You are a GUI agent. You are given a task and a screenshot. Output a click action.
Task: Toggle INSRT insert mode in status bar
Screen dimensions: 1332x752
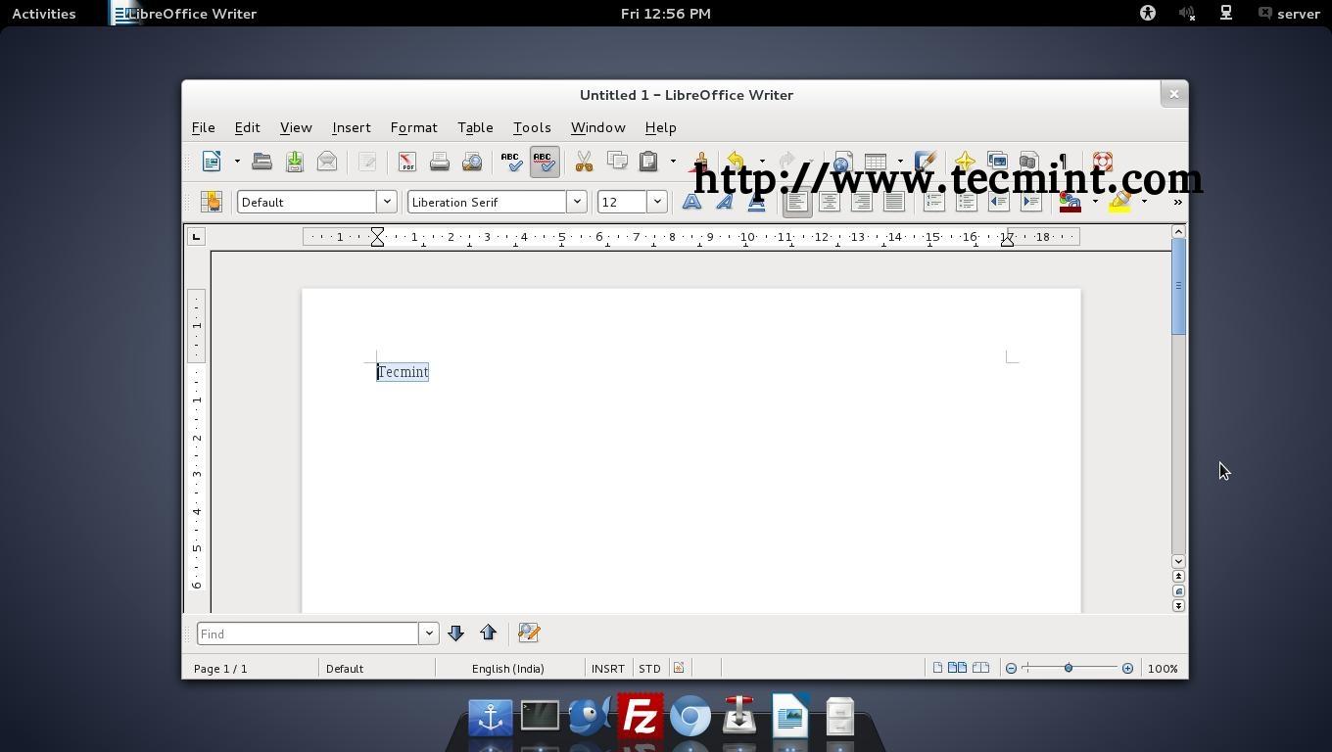point(607,669)
